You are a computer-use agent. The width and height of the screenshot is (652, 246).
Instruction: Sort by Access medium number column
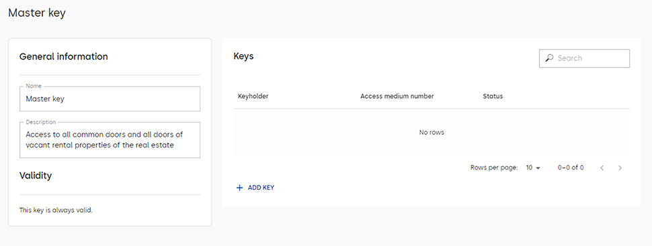(x=397, y=97)
